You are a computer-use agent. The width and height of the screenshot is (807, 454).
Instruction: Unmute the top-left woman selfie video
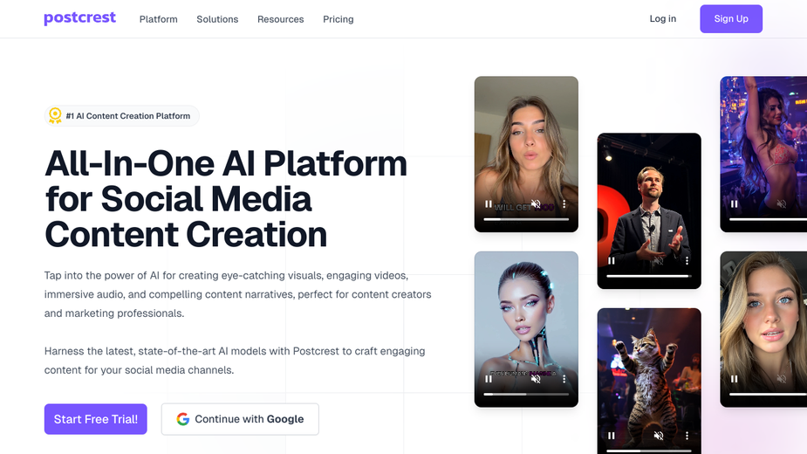click(x=536, y=204)
